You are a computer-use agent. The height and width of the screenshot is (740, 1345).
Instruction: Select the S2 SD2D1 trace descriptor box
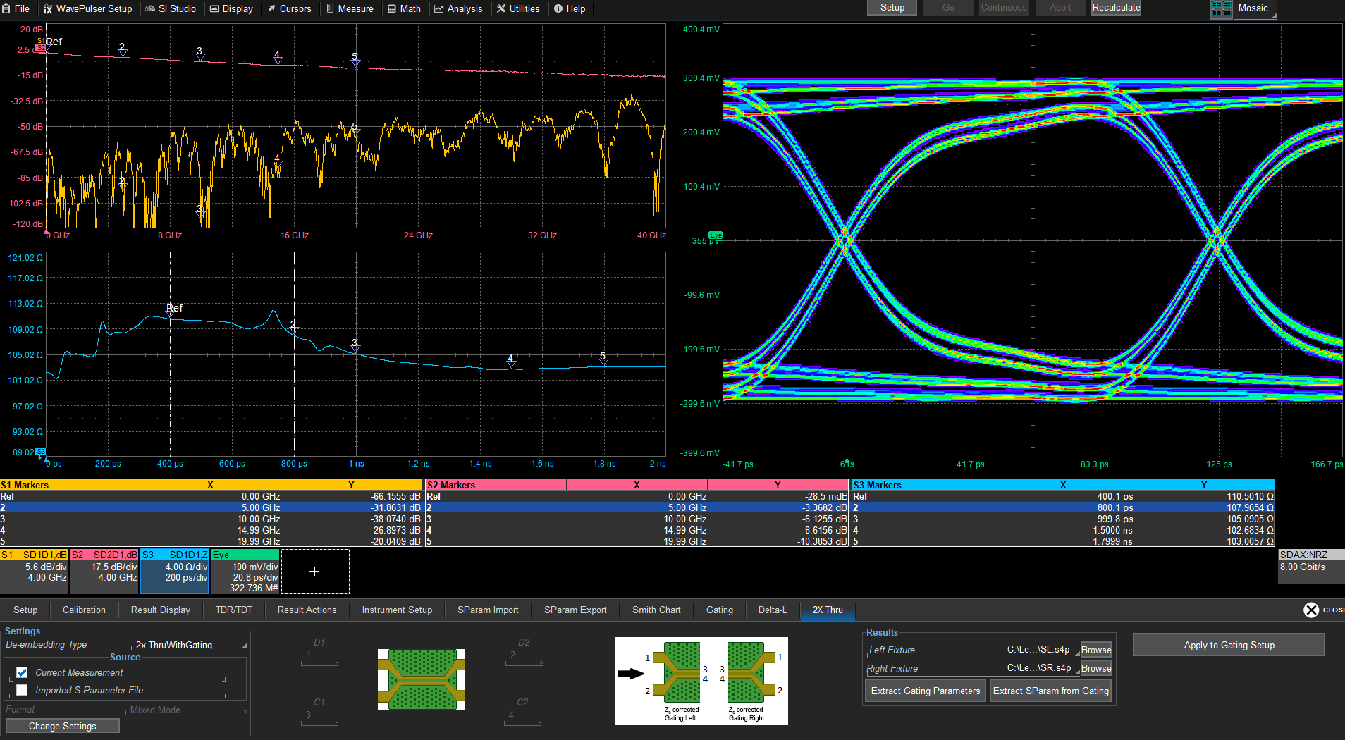pyautogui.click(x=104, y=572)
